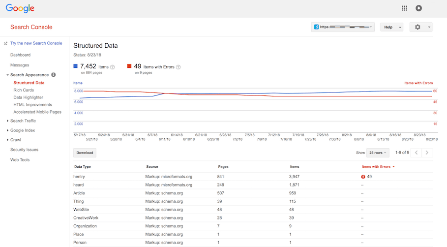Image resolution: width=447 pixels, height=247 pixels.
Task: Open the CreativeWork data type row
Action: [x=253, y=218]
